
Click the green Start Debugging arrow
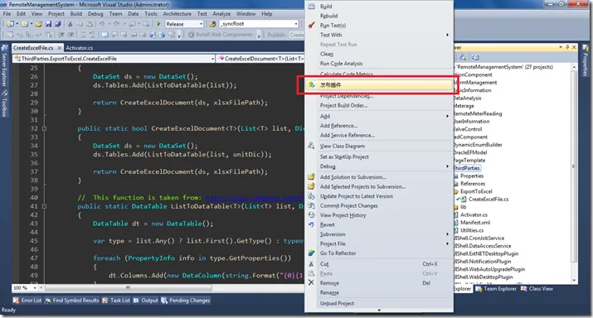[x=158, y=24]
